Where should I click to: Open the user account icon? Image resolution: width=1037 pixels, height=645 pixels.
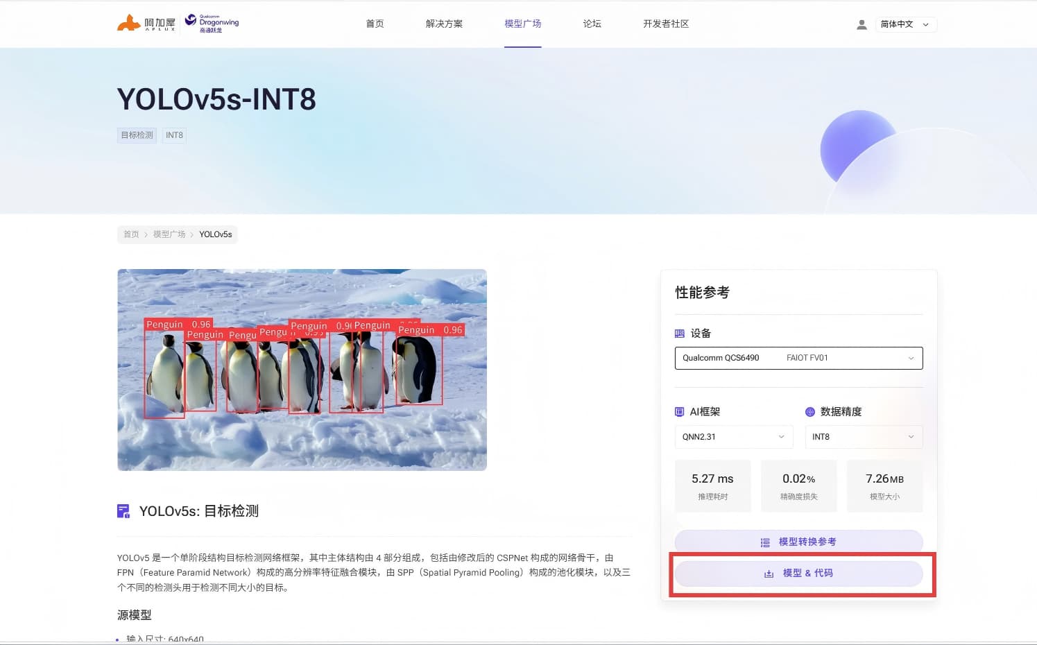point(862,24)
